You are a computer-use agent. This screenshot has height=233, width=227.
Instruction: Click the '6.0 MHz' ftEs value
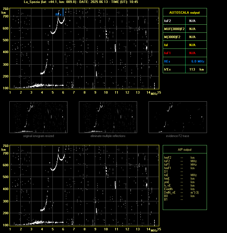coord(198,61)
